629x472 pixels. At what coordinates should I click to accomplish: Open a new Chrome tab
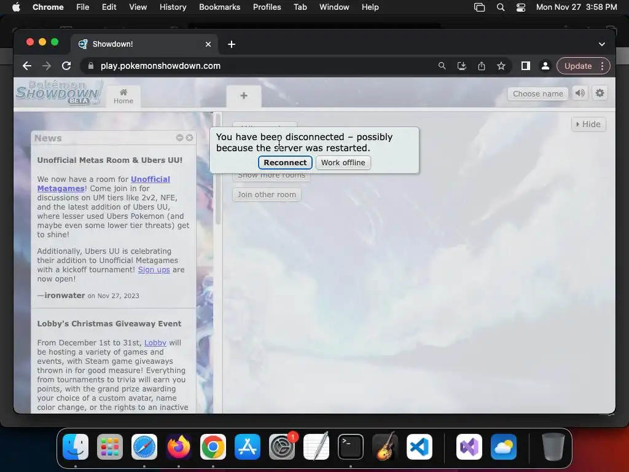pos(232,44)
